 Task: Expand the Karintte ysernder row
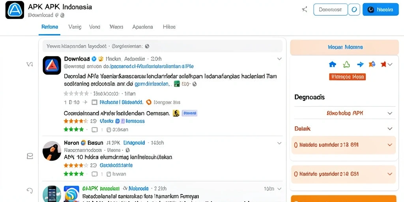click(344, 174)
